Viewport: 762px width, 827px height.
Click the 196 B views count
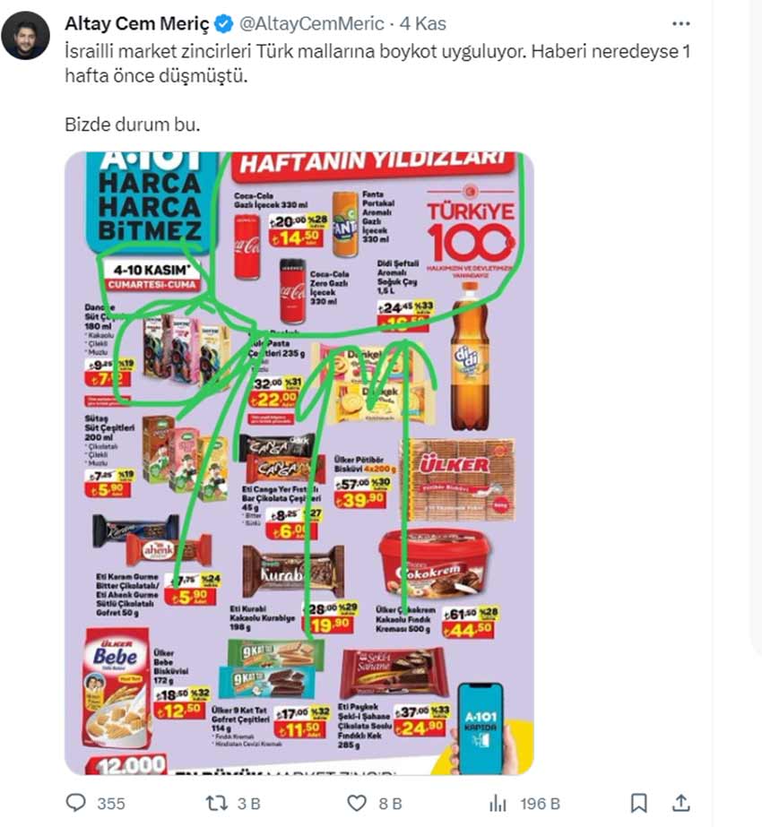pos(540,804)
